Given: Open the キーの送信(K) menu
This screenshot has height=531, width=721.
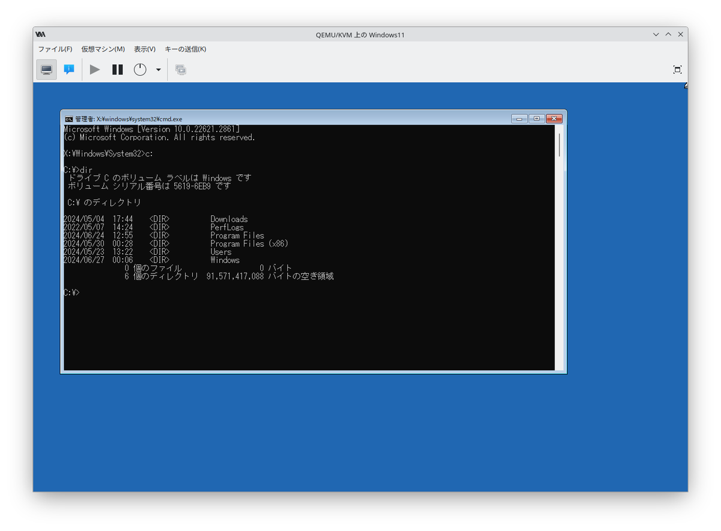Looking at the screenshot, I should pos(185,49).
